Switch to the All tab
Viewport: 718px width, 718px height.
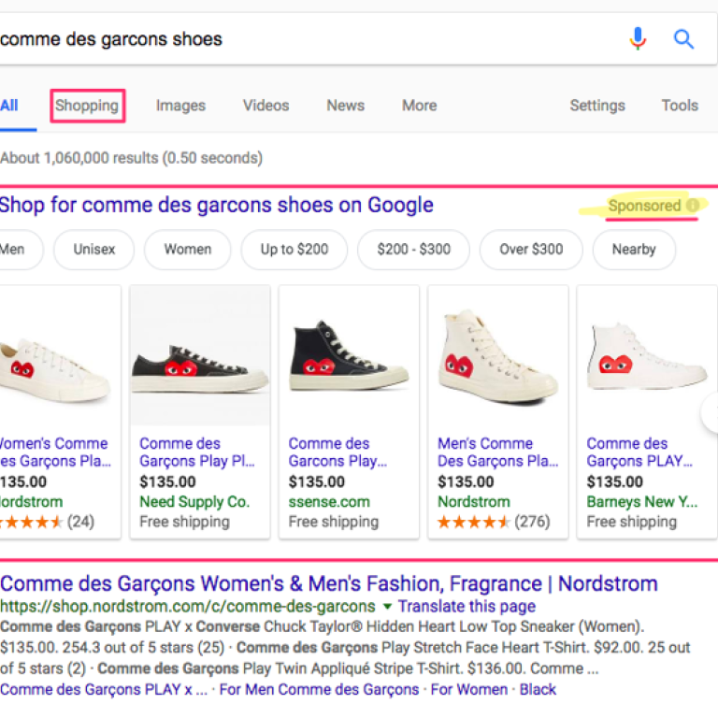pyautogui.click(x=9, y=106)
